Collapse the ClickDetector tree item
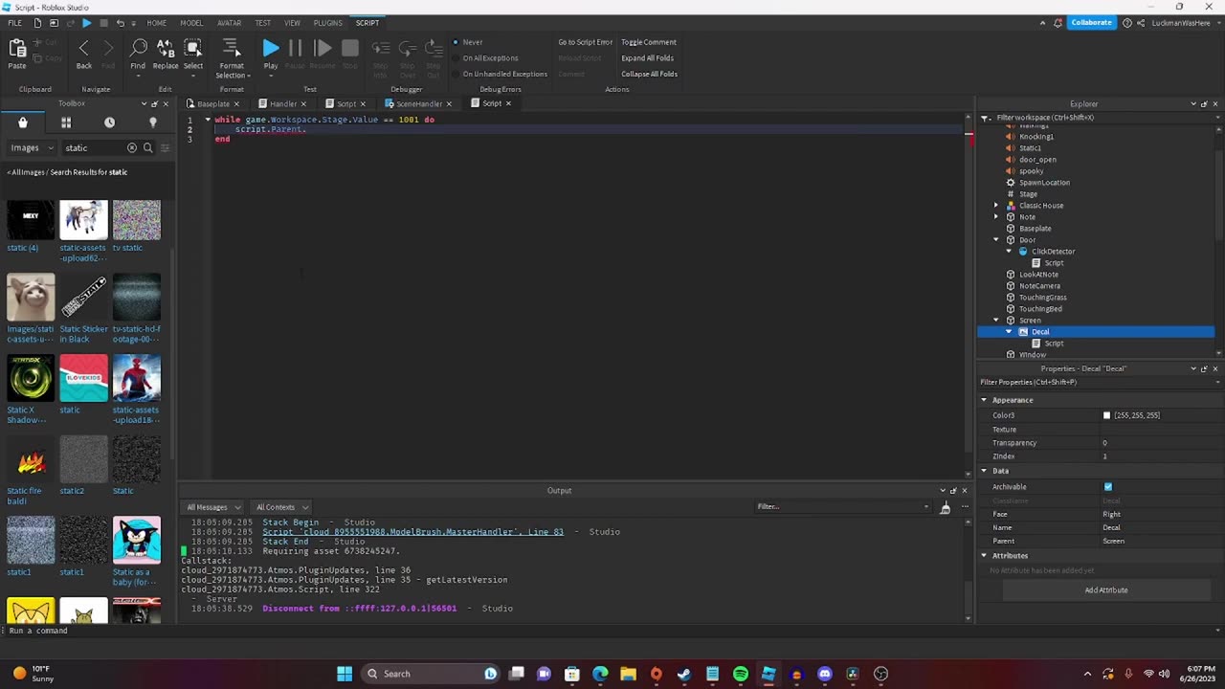This screenshot has width=1225, height=689. tap(1009, 252)
